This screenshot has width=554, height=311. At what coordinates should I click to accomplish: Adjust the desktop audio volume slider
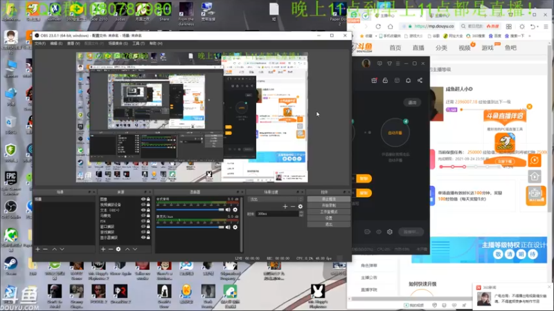click(190, 210)
